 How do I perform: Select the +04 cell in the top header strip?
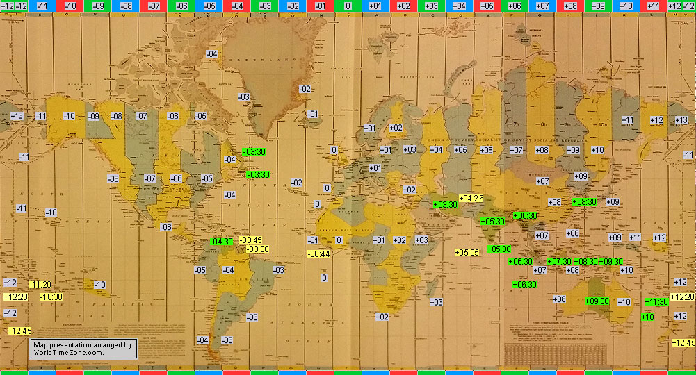tap(459, 6)
